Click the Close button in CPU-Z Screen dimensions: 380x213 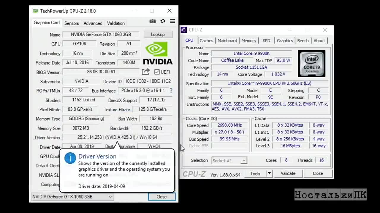click(x=318, y=174)
